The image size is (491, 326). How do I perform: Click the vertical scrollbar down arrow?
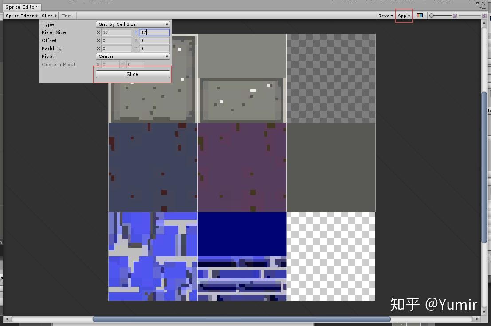pos(484,312)
